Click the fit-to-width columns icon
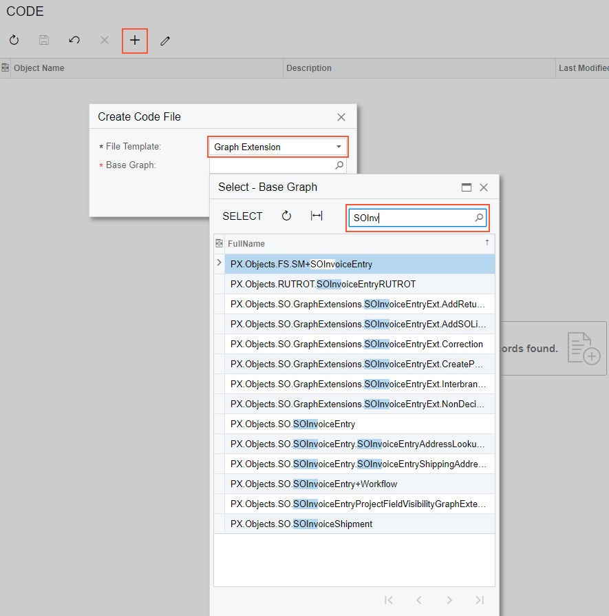Screen dimensions: 609x616 [x=317, y=216]
